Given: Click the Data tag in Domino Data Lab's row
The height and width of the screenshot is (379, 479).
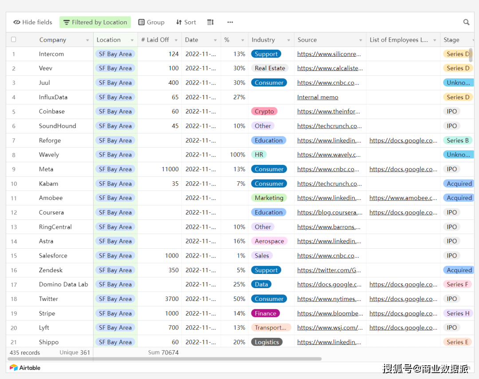Looking at the screenshot, I should pyautogui.click(x=261, y=284).
